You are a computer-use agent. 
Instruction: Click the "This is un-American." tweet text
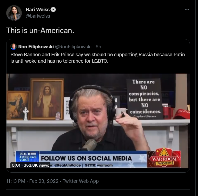[x=40, y=30]
